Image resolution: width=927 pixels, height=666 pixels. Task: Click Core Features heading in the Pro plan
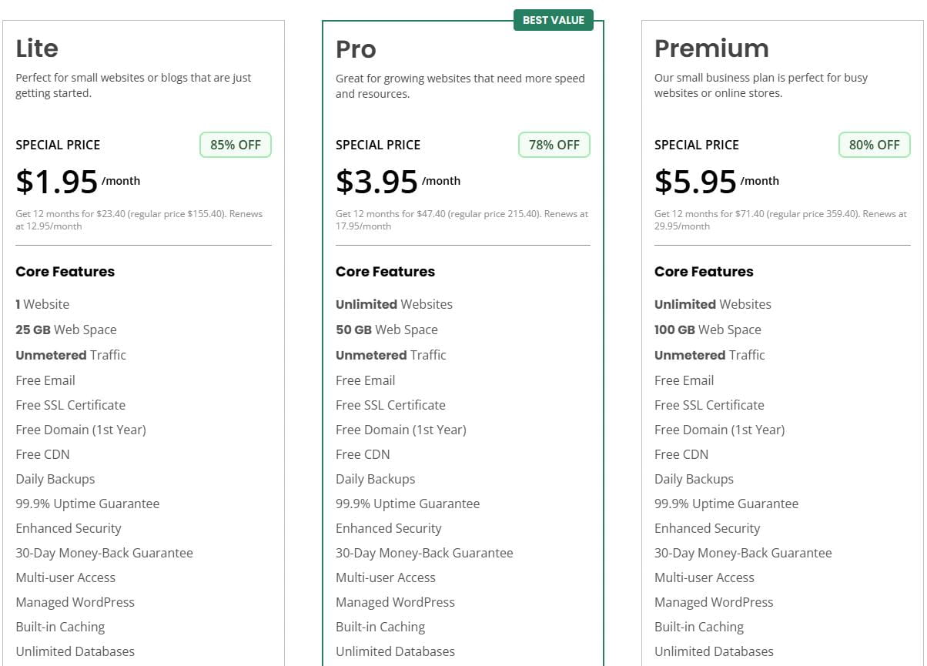point(385,272)
